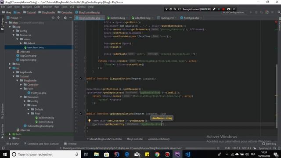This screenshot has height=158, width=281.
Task: Expand the AppBundle folder
Action: 14,72
